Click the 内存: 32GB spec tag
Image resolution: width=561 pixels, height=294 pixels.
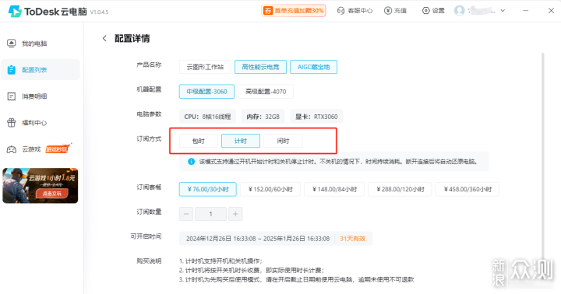[x=263, y=117]
